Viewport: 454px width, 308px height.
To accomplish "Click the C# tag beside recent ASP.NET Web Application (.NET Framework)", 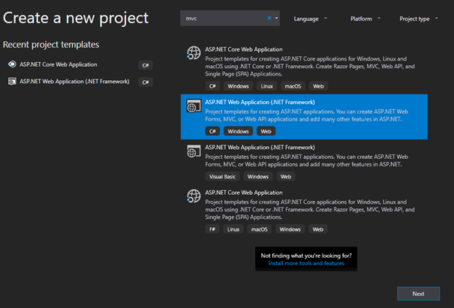I will (146, 82).
